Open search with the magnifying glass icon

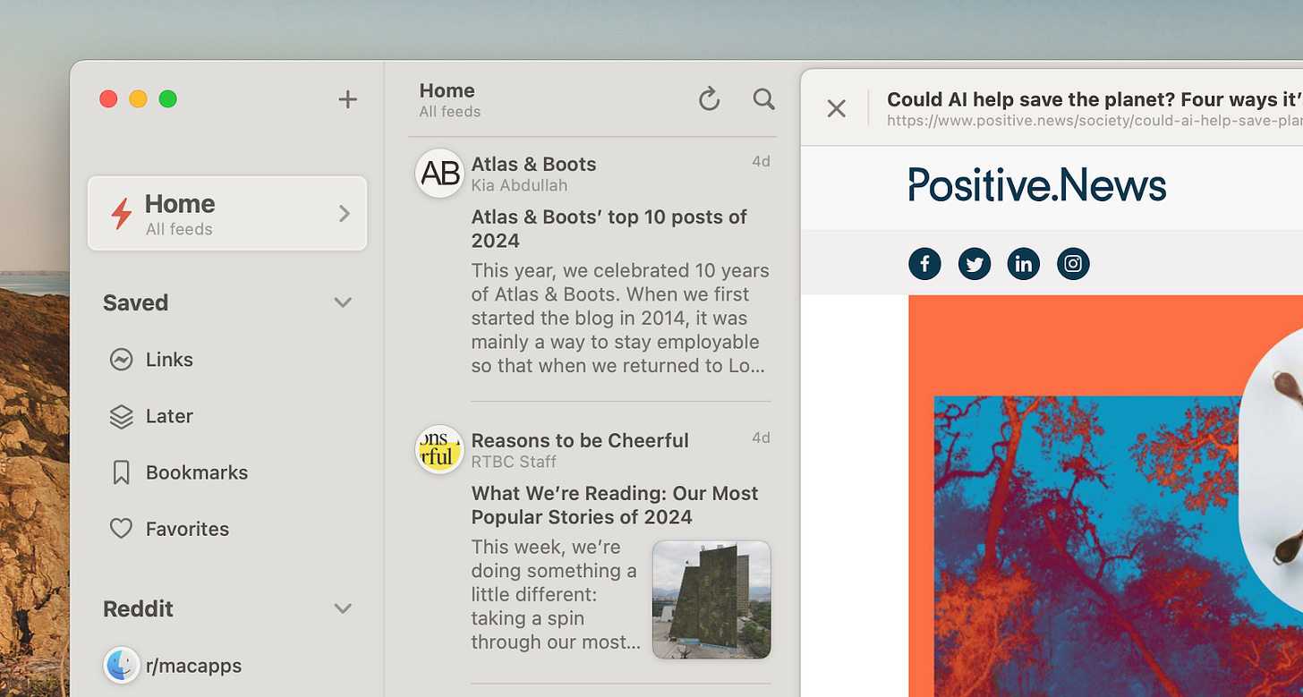(763, 99)
